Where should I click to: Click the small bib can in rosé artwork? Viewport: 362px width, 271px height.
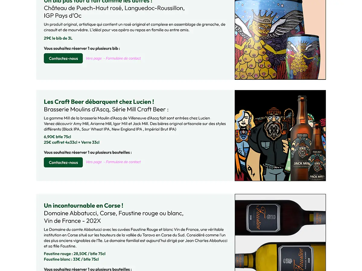(x=303, y=57)
